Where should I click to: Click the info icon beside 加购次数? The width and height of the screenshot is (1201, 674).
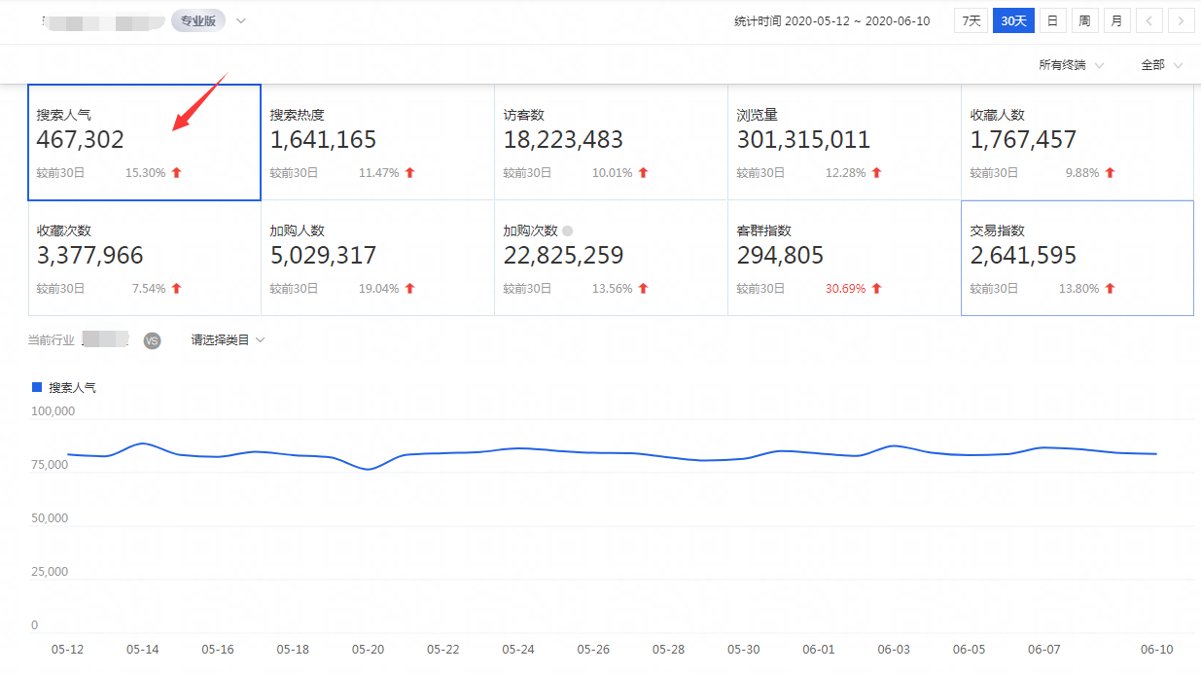click(568, 231)
